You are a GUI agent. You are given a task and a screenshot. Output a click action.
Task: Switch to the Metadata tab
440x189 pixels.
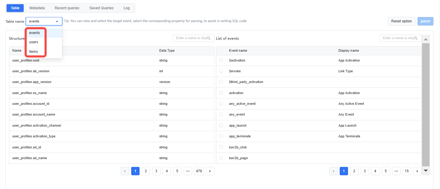pos(37,8)
